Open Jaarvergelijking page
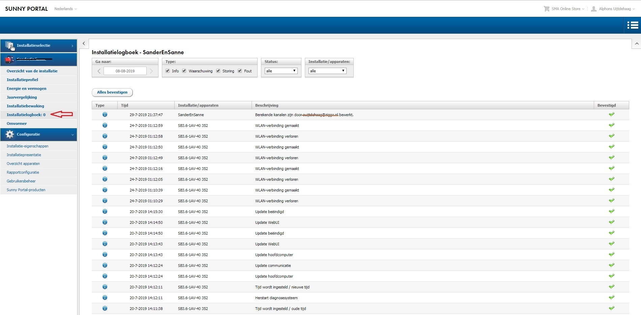The image size is (641, 315). point(22,97)
